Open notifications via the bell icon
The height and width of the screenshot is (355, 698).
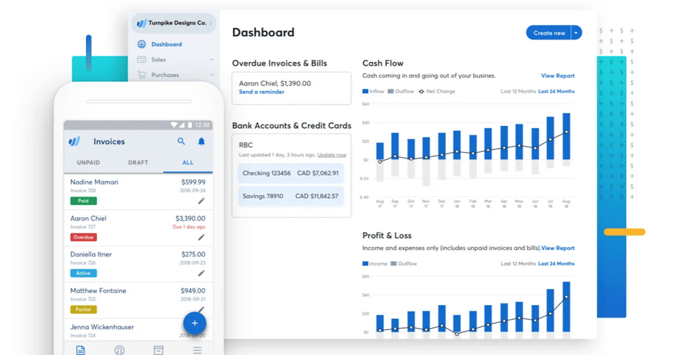pyautogui.click(x=201, y=141)
